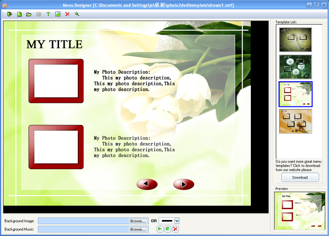Click the red X delete toolbar icon
The image size is (329, 236).
67,14
